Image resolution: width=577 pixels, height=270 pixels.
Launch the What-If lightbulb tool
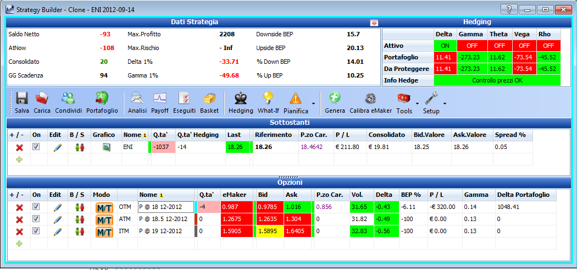point(268,99)
